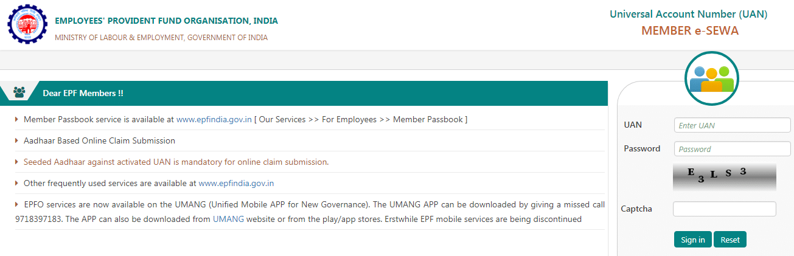Open www.epfindia.gov.in link in frequently used services line
Viewport: 794px width, 256px height.
tap(236, 183)
